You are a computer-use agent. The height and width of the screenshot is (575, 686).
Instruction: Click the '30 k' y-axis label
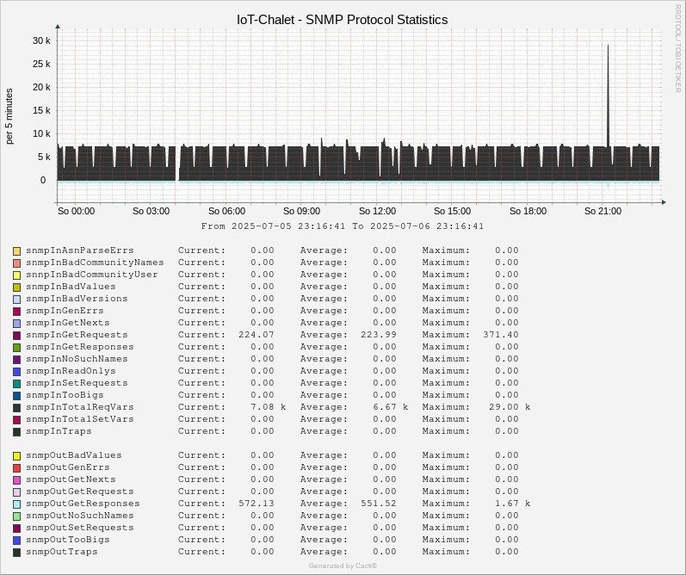point(41,40)
